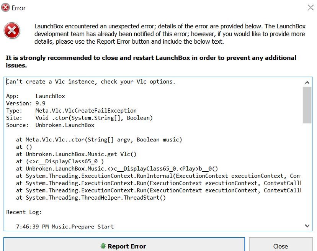
Task: Click the 'App: LaunchBox' line
Action: point(35,96)
